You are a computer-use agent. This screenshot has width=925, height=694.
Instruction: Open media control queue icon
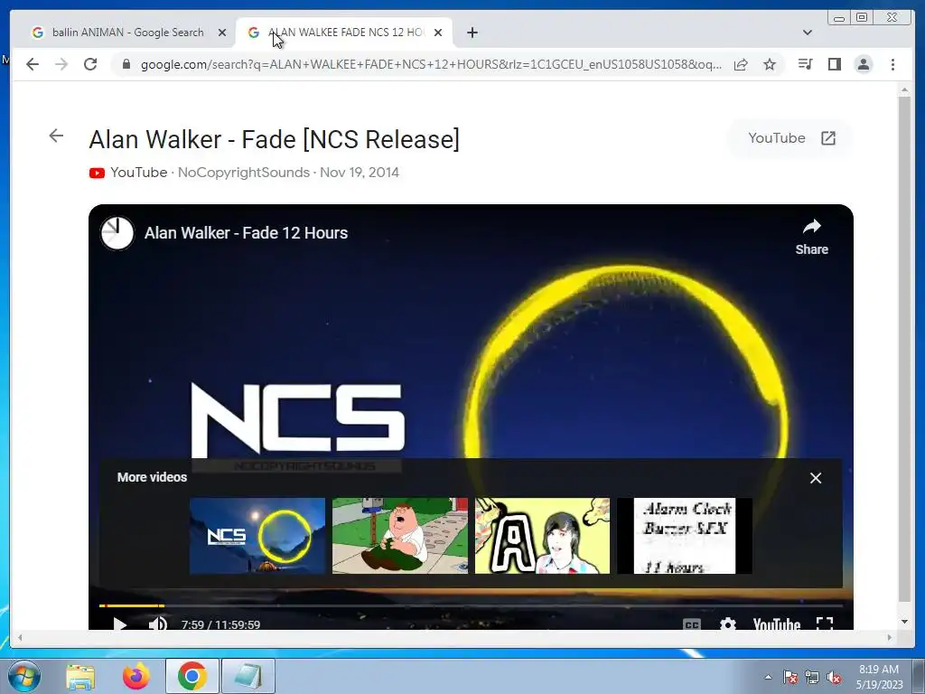(805, 64)
